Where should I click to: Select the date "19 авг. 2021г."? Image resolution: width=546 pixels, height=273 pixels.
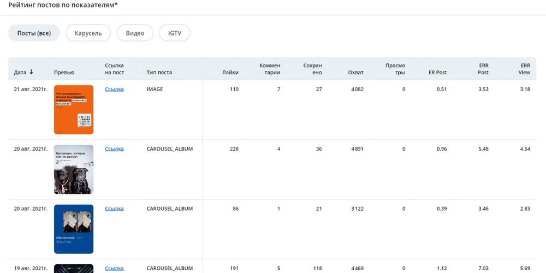[x=31, y=269]
